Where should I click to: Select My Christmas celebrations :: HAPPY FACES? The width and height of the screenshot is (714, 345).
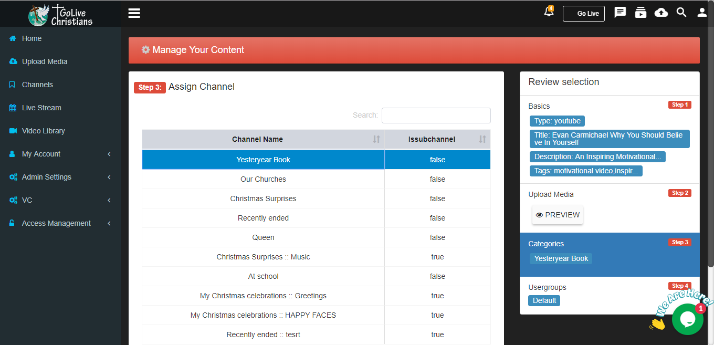tap(316, 315)
